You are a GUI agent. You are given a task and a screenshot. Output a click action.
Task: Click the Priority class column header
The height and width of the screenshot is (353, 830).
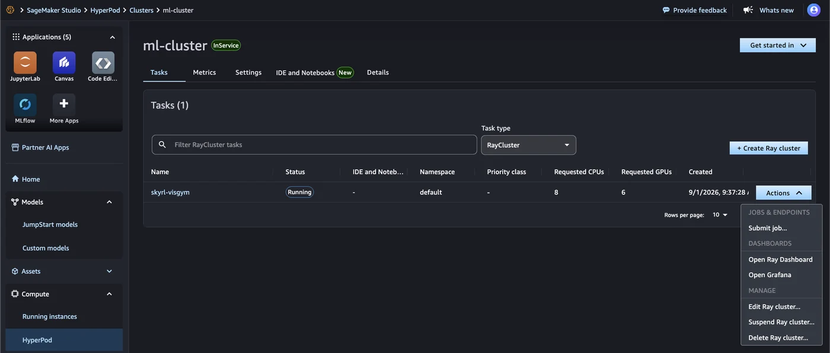point(506,172)
